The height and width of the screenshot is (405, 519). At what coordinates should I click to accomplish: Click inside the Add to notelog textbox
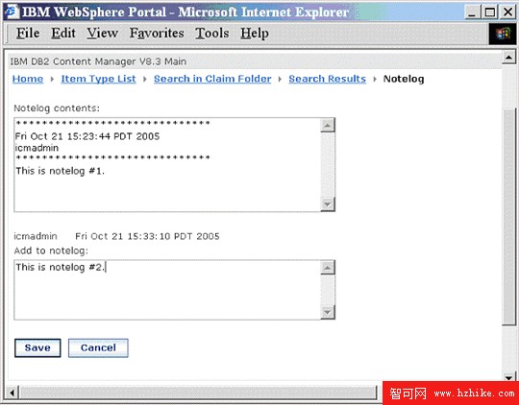pyautogui.click(x=167, y=290)
